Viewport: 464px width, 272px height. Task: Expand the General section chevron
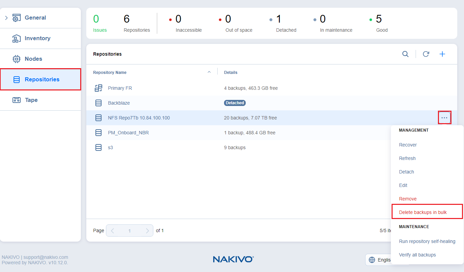pyautogui.click(x=6, y=18)
